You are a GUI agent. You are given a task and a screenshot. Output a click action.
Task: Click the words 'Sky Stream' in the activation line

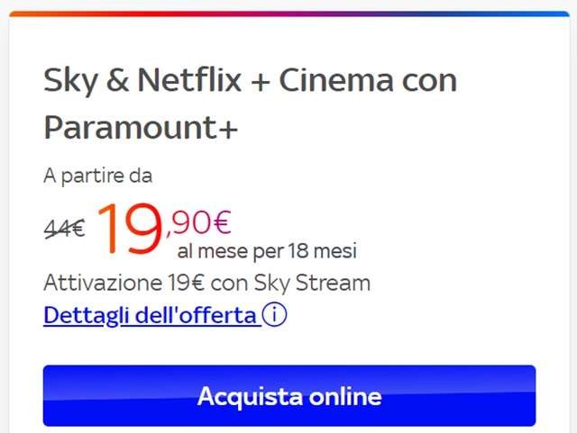312,283
